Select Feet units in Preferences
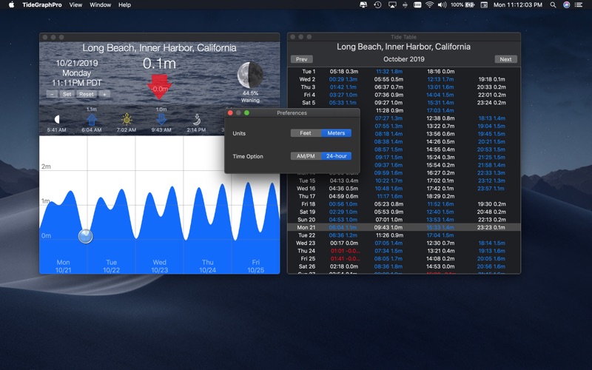Viewport: 592px width, 370px height. (306, 133)
